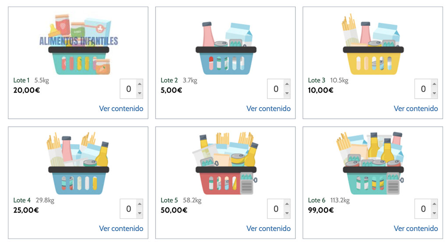The width and height of the screenshot is (447, 242).
Task: Focus the Lote 1 quantity input field
Action: click(x=128, y=89)
